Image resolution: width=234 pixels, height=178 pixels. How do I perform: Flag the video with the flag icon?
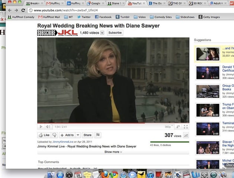tap(98, 135)
